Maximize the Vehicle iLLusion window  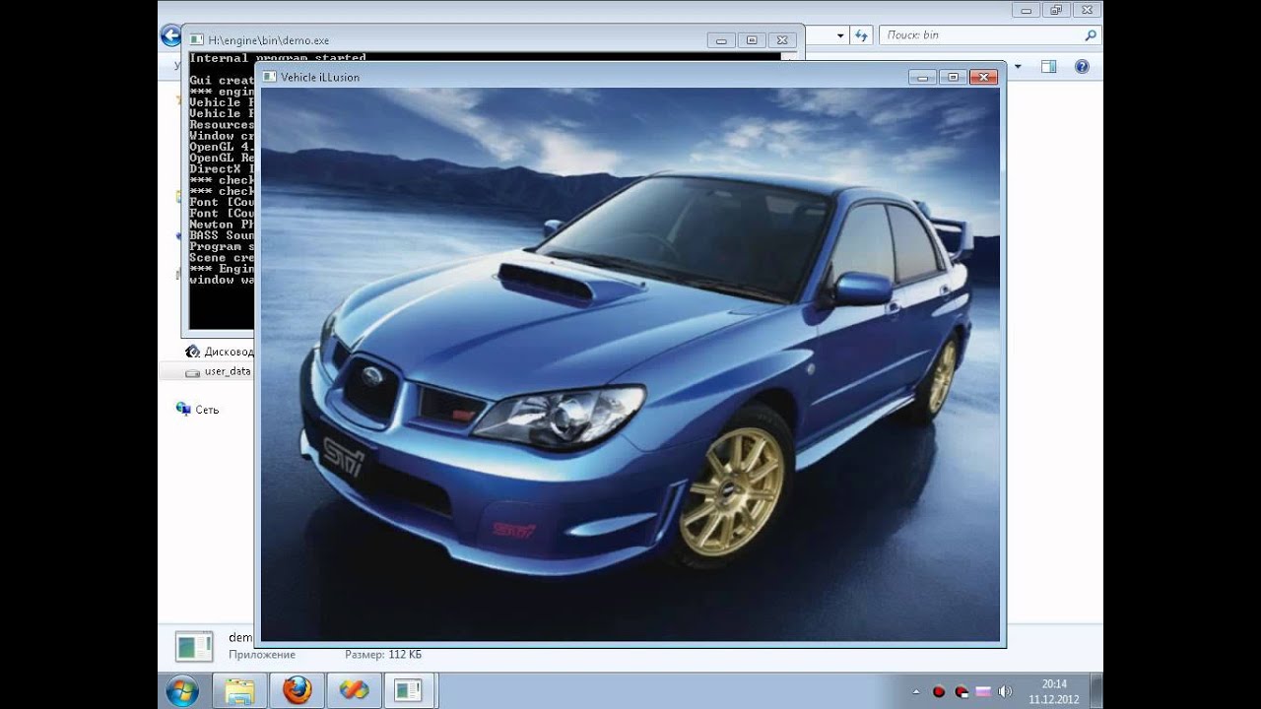[x=954, y=77]
